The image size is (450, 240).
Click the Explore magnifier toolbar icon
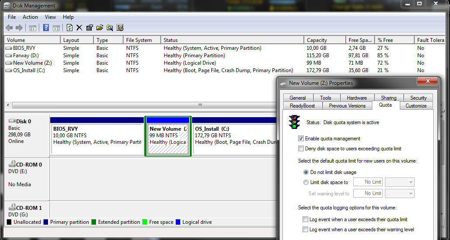[110, 28]
